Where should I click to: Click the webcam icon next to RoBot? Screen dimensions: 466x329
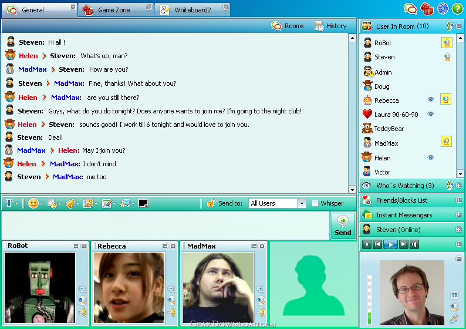click(447, 43)
